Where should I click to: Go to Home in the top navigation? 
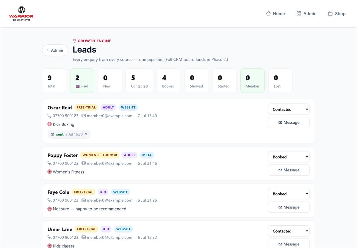click(275, 13)
